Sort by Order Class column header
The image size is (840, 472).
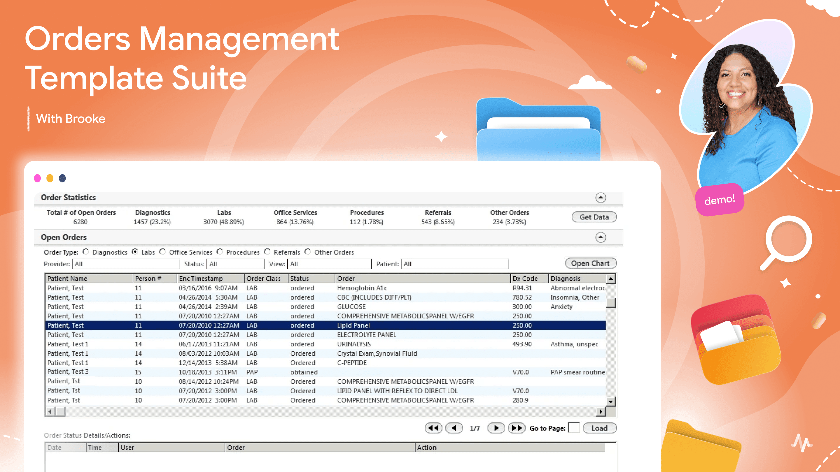tap(266, 279)
